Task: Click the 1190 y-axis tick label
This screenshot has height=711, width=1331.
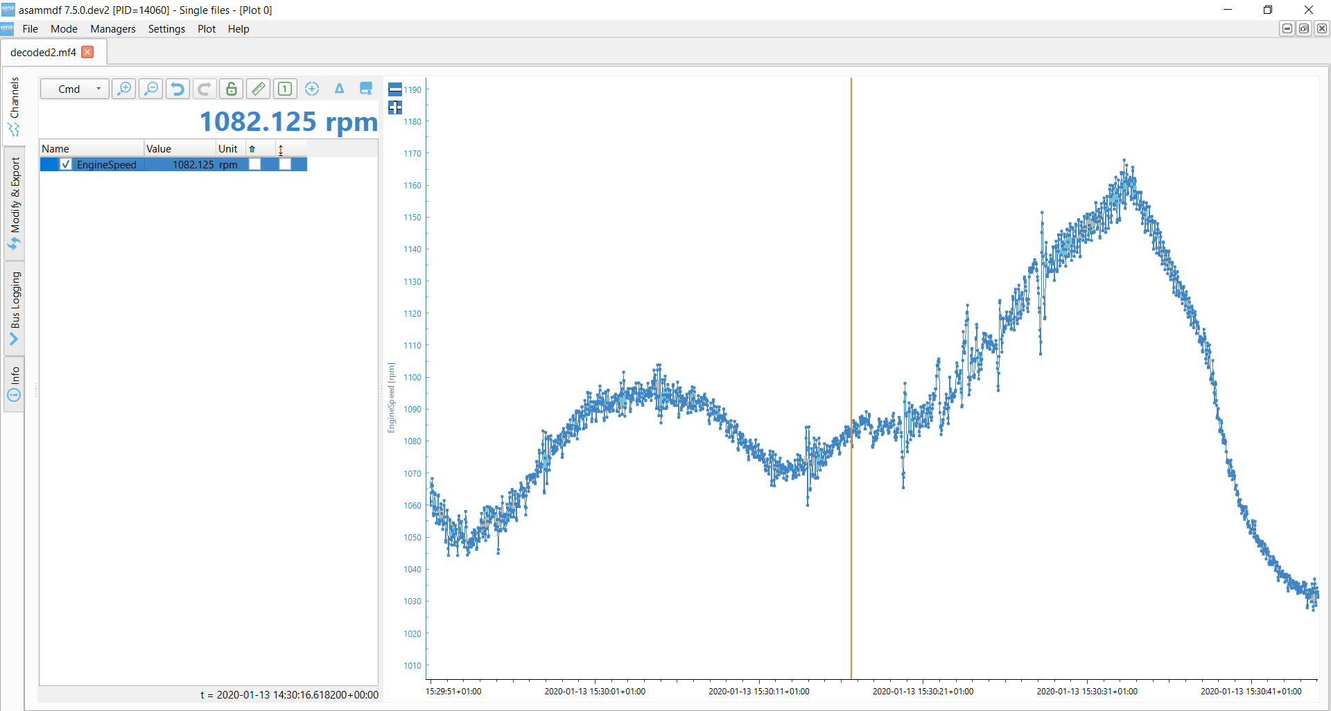Action: click(412, 89)
